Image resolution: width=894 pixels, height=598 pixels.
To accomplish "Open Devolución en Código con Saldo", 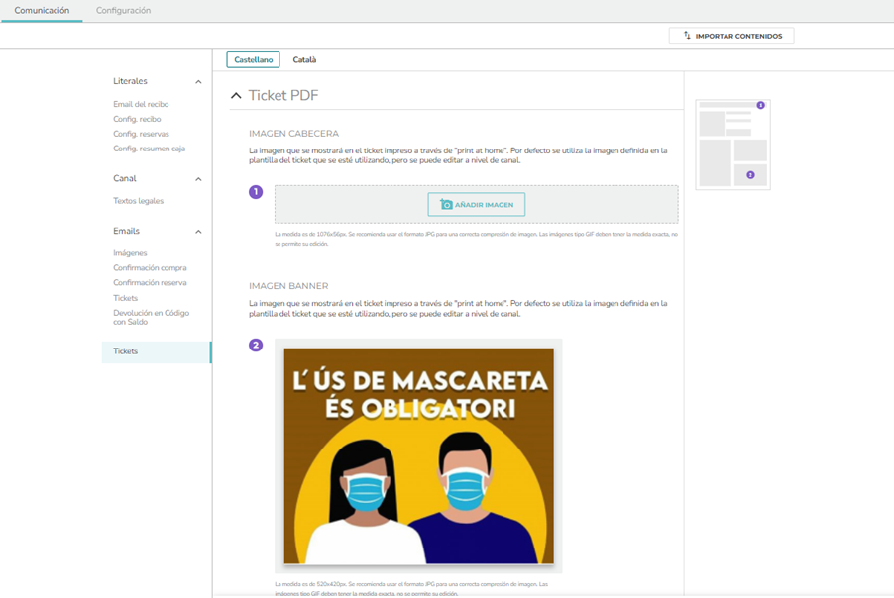I will 151,317.
